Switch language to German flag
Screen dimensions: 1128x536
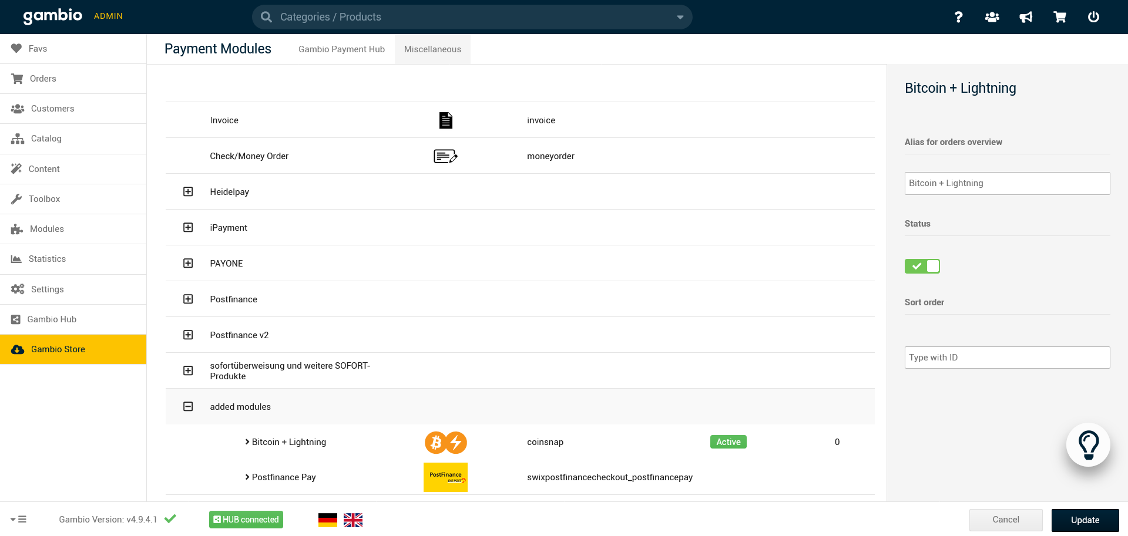click(x=328, y=520)
